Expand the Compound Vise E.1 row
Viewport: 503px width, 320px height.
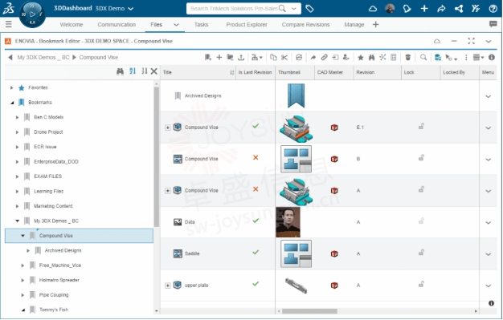[x=167, y=128]
